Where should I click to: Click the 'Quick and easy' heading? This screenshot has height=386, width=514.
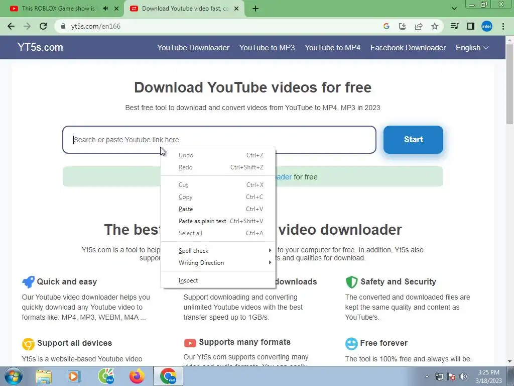point(67,281)
